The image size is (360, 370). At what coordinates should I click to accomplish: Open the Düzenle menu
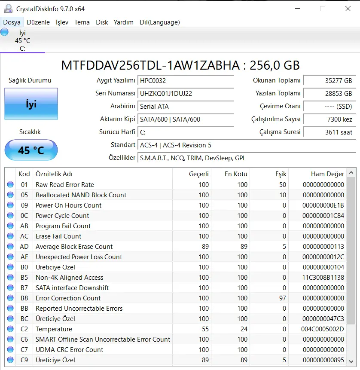click(38, 22)
